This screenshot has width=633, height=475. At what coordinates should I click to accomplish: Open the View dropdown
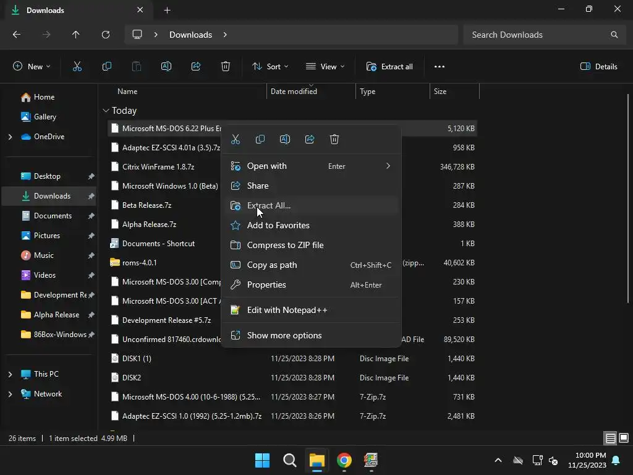pyautogui.click(x=325, y=67)
